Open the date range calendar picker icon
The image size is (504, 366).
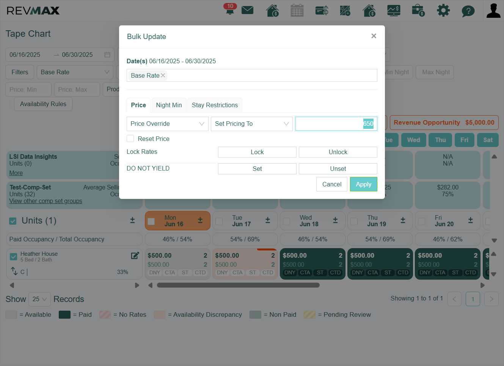tap(107, 55)
